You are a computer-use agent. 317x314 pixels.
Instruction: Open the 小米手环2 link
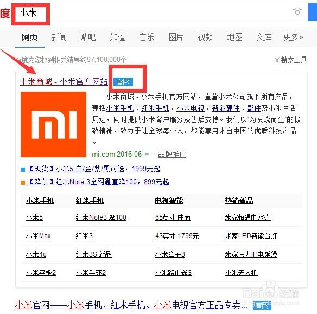coord(91,273)
